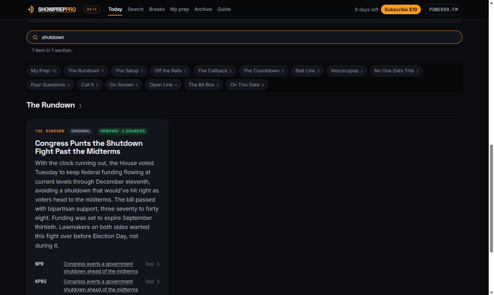Select the Four Questions chip
Screen dimensions: 494x295
point(50,85)
